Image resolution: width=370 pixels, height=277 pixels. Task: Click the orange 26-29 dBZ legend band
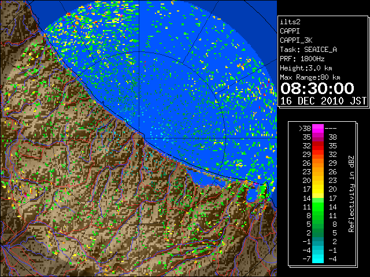pos(318,163)
